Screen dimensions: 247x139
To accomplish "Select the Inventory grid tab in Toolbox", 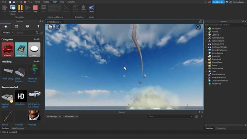I will click(x=17, y=26).
